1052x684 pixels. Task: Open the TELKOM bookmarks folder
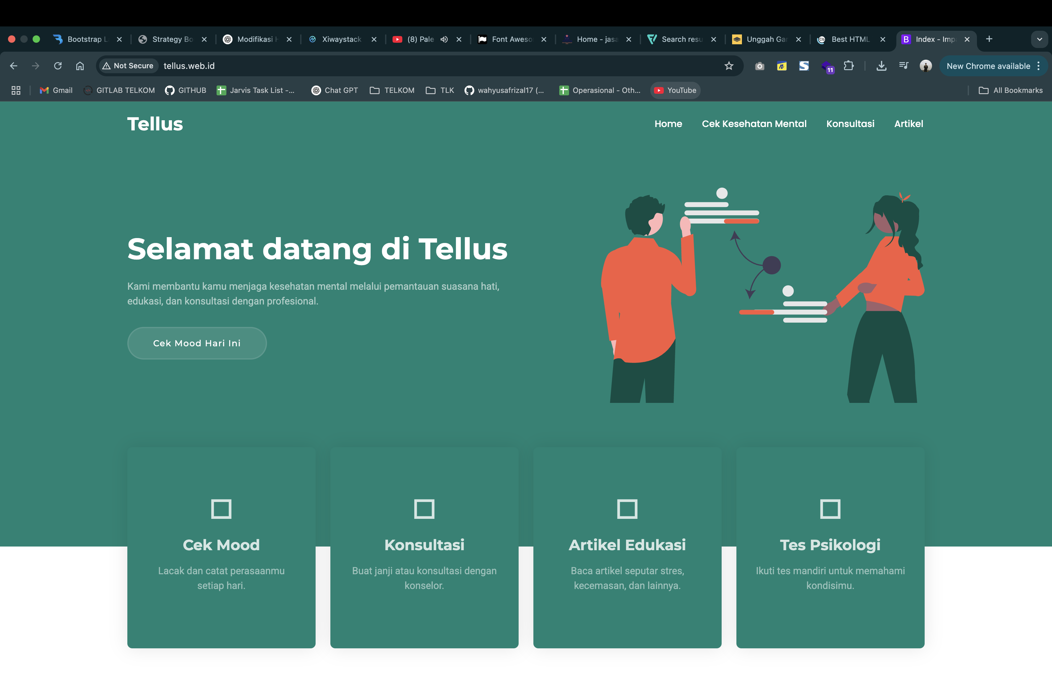point(392,90)
